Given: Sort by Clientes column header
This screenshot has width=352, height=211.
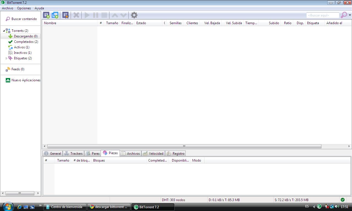Looking at the screenshot, I should (x=192, y=23).
